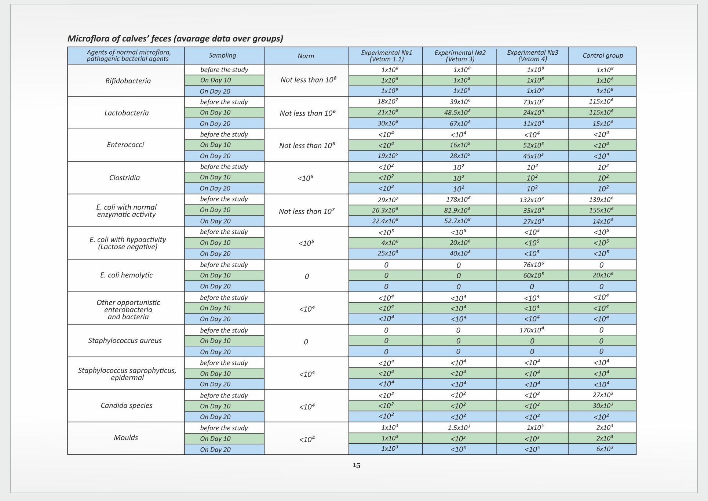Click the Enterococci agent cell

(125, 145)
